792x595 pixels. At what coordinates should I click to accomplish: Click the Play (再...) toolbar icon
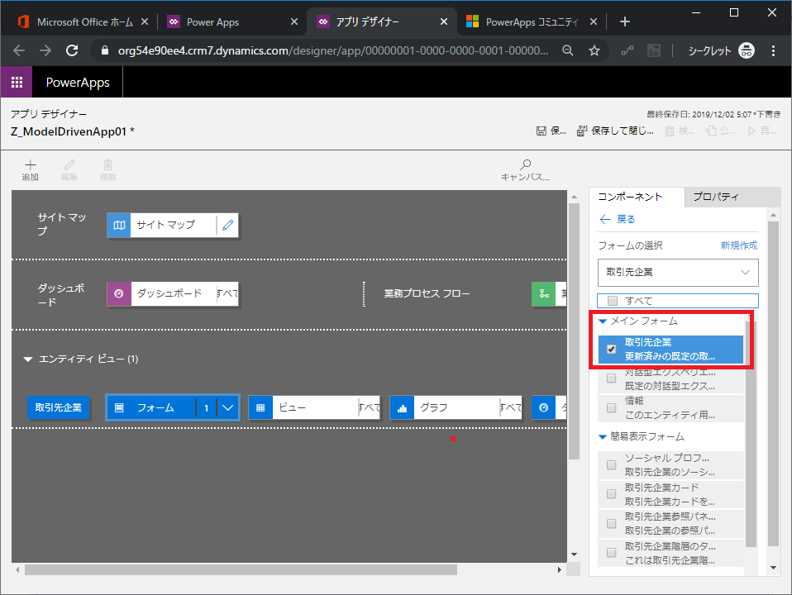pos(751,131)
